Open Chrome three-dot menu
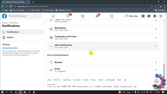 (165, 6)
